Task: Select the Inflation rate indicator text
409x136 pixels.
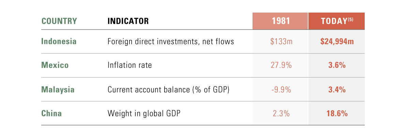Action: [130, 65]
